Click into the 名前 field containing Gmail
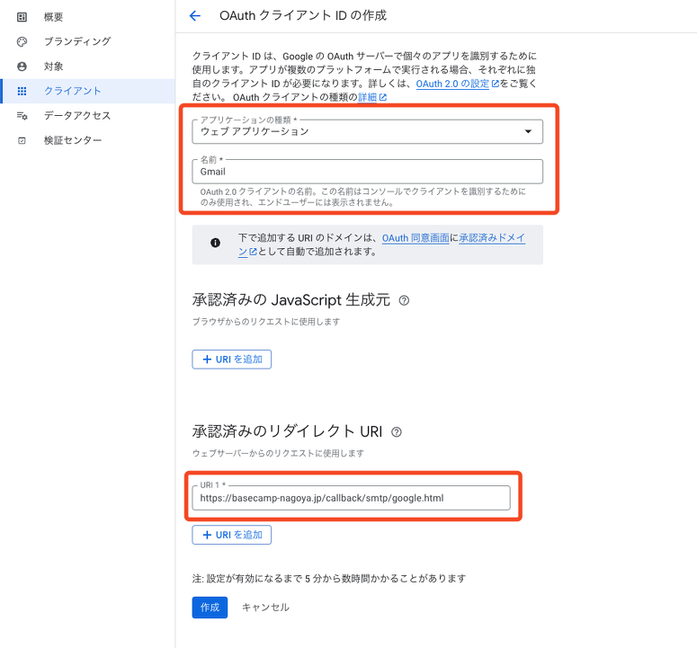 click(x=367, y=172)
